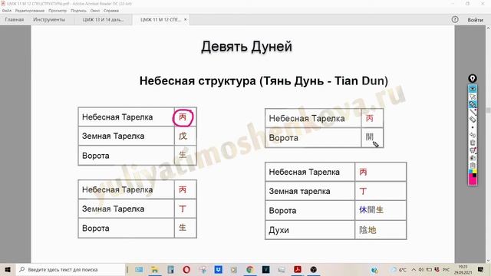
Task: Click the 'Девять Дуней' heading
Action: pos(246,47)
